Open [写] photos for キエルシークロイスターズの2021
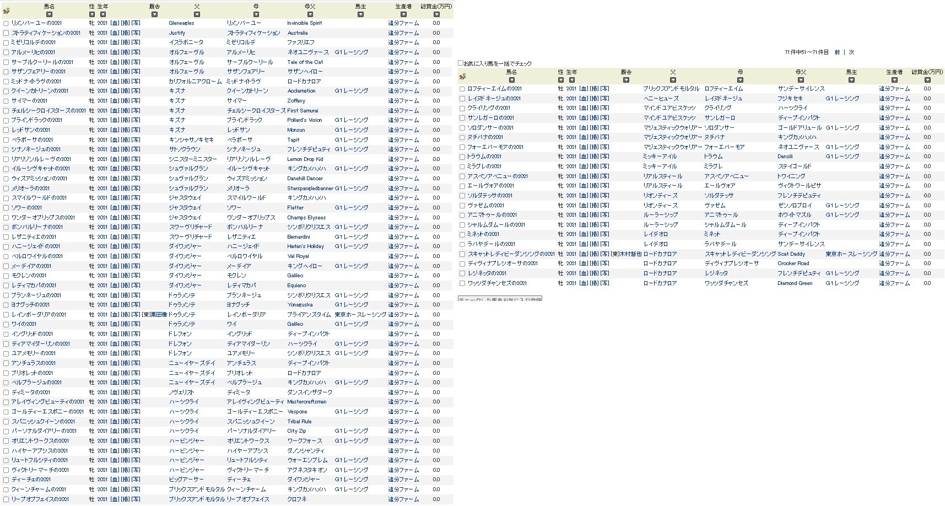The width and height of the screenshot is (945, 506). click(x=136, y=111)
